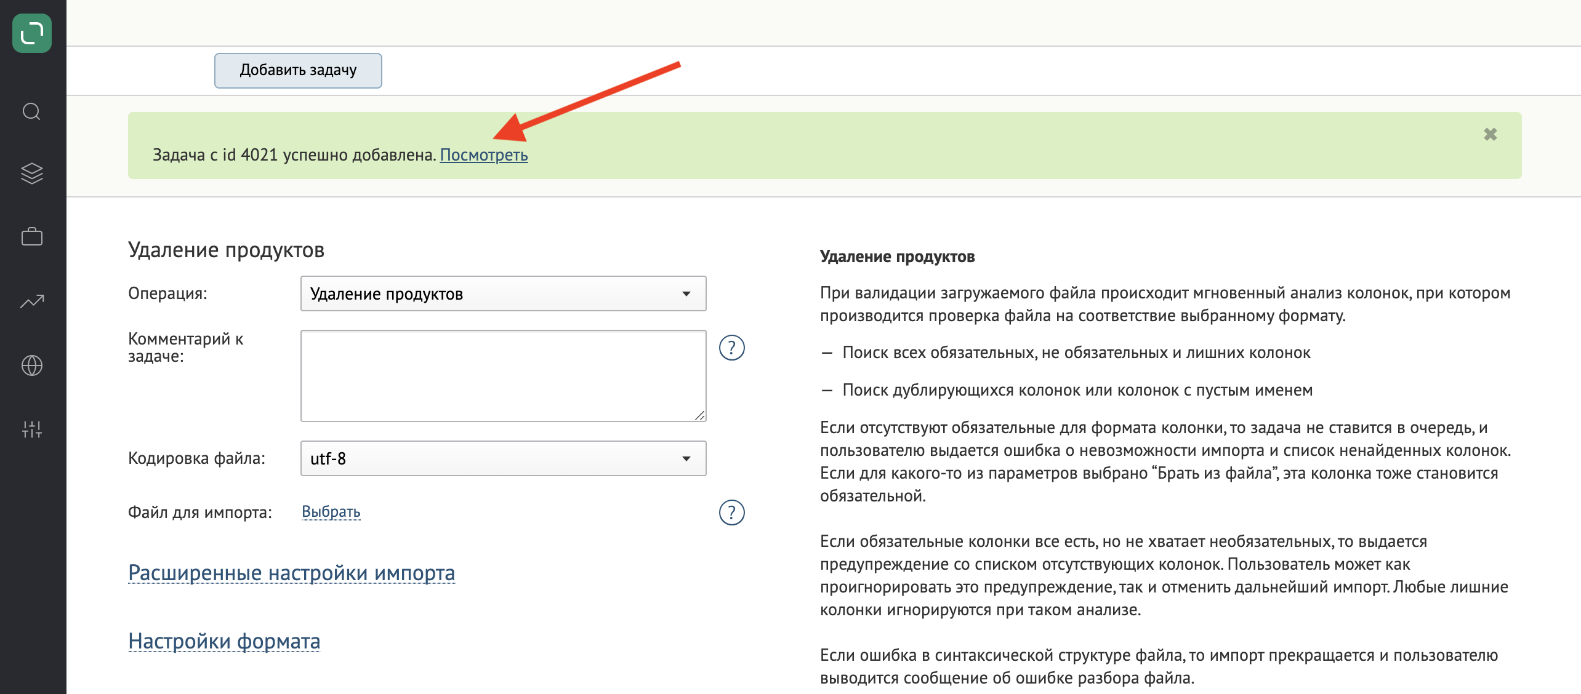Click Выбрать to choose import file
This screenshot has width=1581, height=694.
331,511
